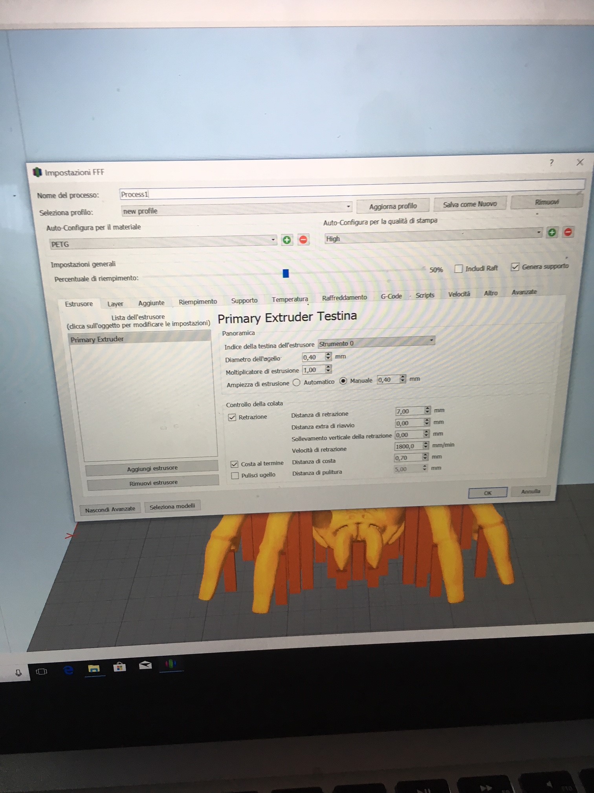Screen dimensions: 594x793
Task: Click the Seleziona modelli button
Action: (172, 507)
